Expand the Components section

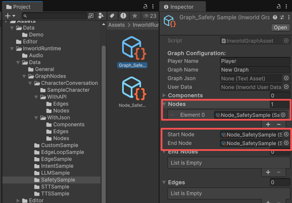click(164, 95)
